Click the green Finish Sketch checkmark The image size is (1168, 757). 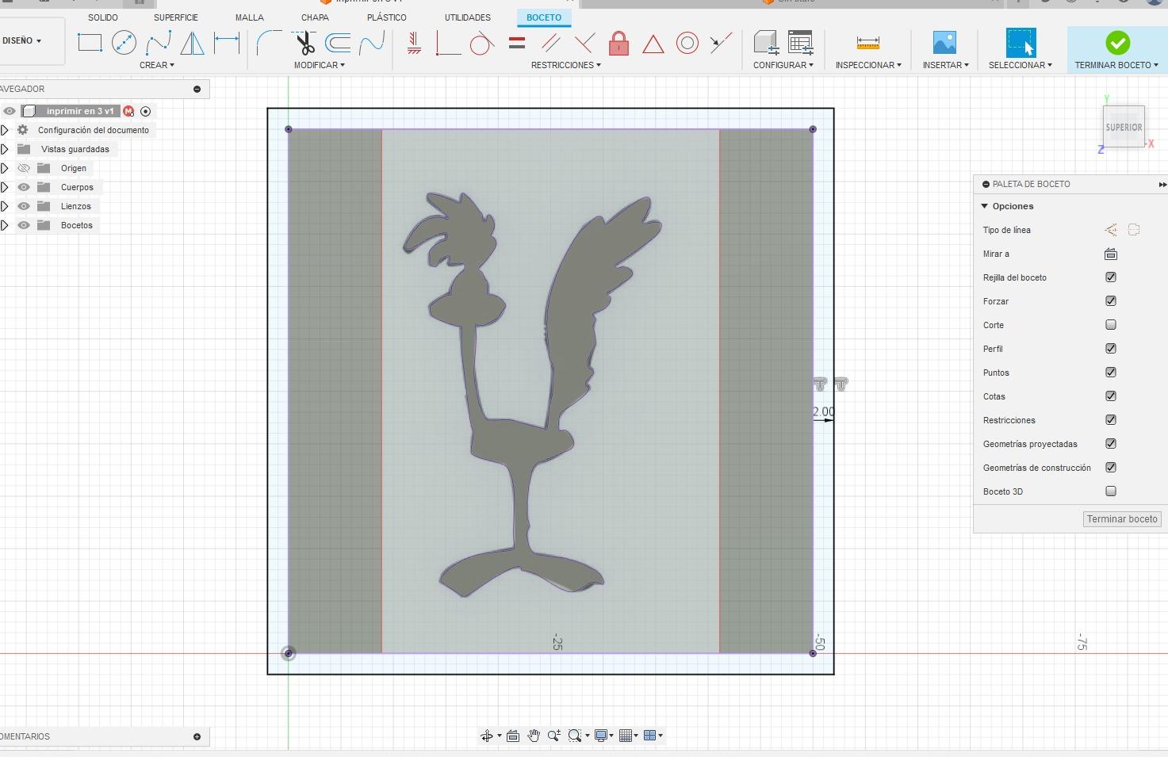pyautogui.click(x=1117, y=43)
